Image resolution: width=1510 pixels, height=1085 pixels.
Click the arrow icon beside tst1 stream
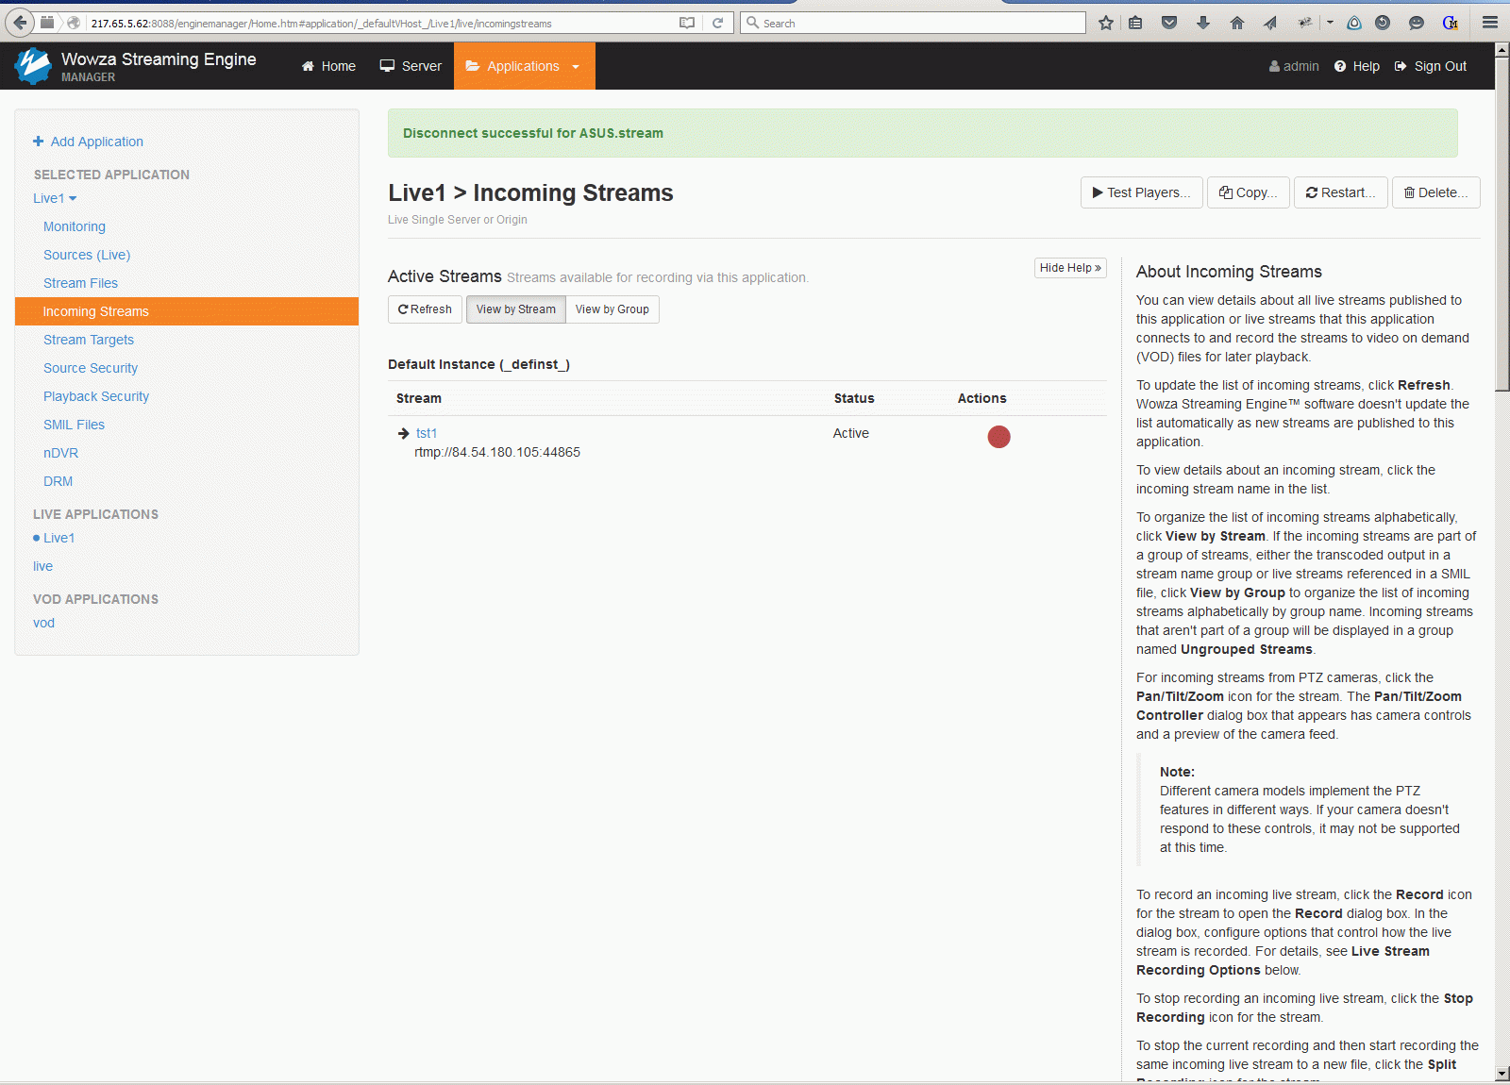[x=404, y=434]
